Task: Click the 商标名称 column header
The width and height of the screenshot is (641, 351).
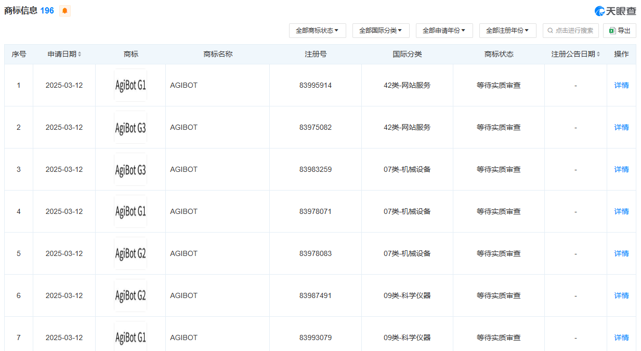Action: [x=218, y=54]
